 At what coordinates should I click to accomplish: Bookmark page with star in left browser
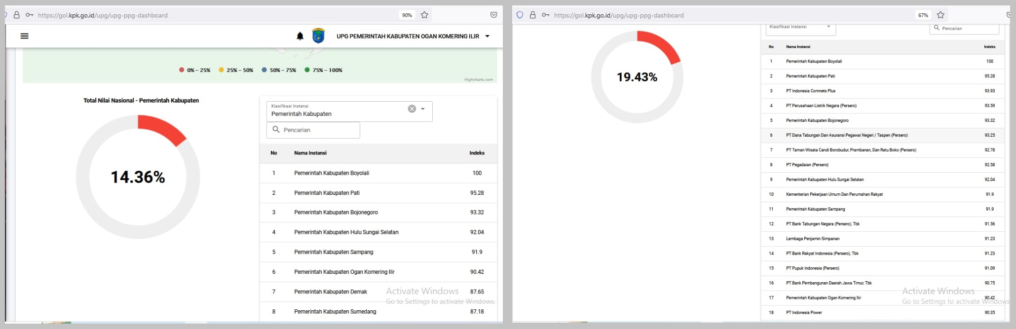[x=424, y=15]
